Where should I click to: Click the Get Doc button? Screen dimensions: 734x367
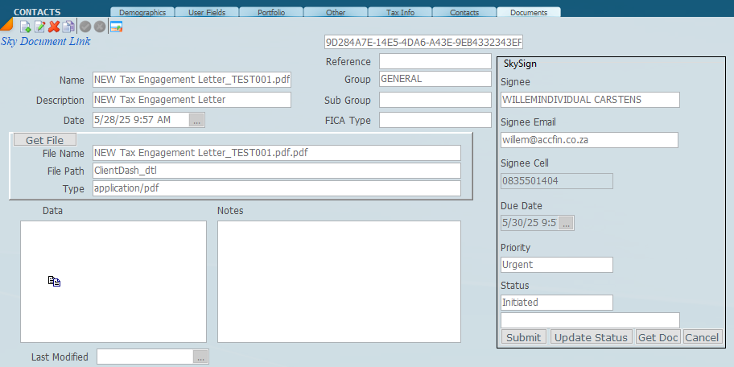pyautogui.click(x=658, y=337)
